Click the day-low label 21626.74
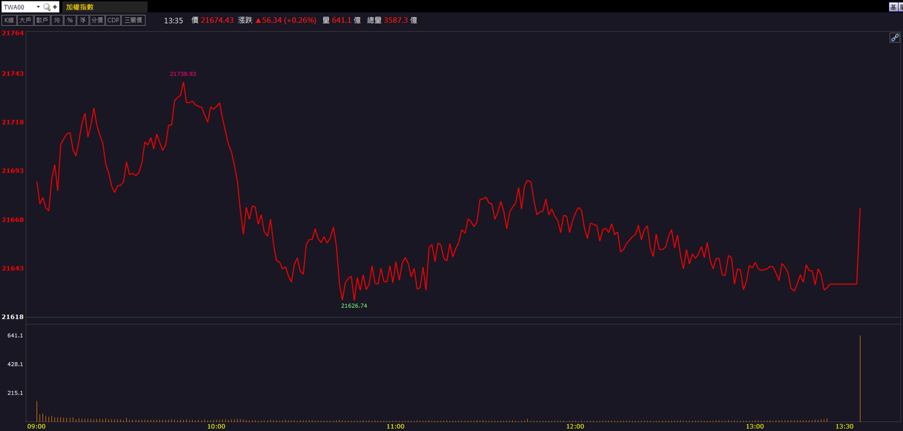This screenshot has width=903, height=431. coord(354,306)
